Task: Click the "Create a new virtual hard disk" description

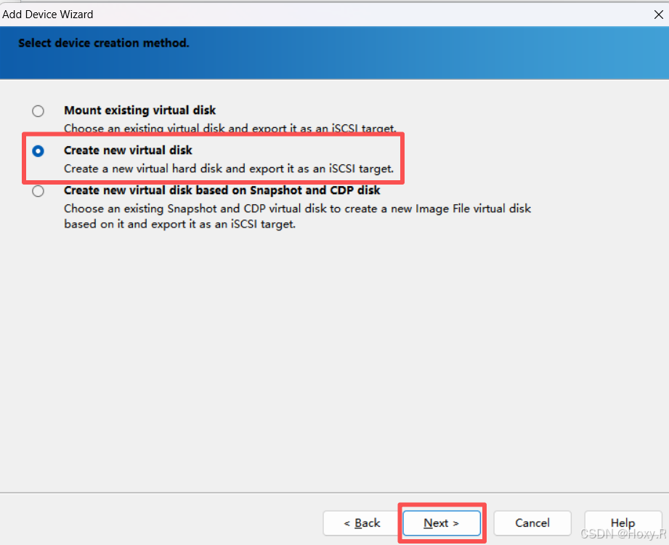Action: [x=229, y=169]
